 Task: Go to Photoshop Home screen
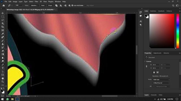[4, 6]
